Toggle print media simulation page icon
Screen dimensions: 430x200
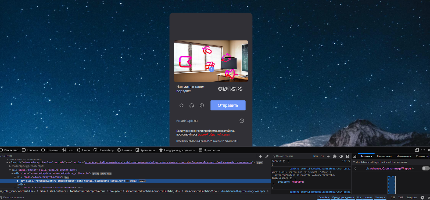(347, 156)
